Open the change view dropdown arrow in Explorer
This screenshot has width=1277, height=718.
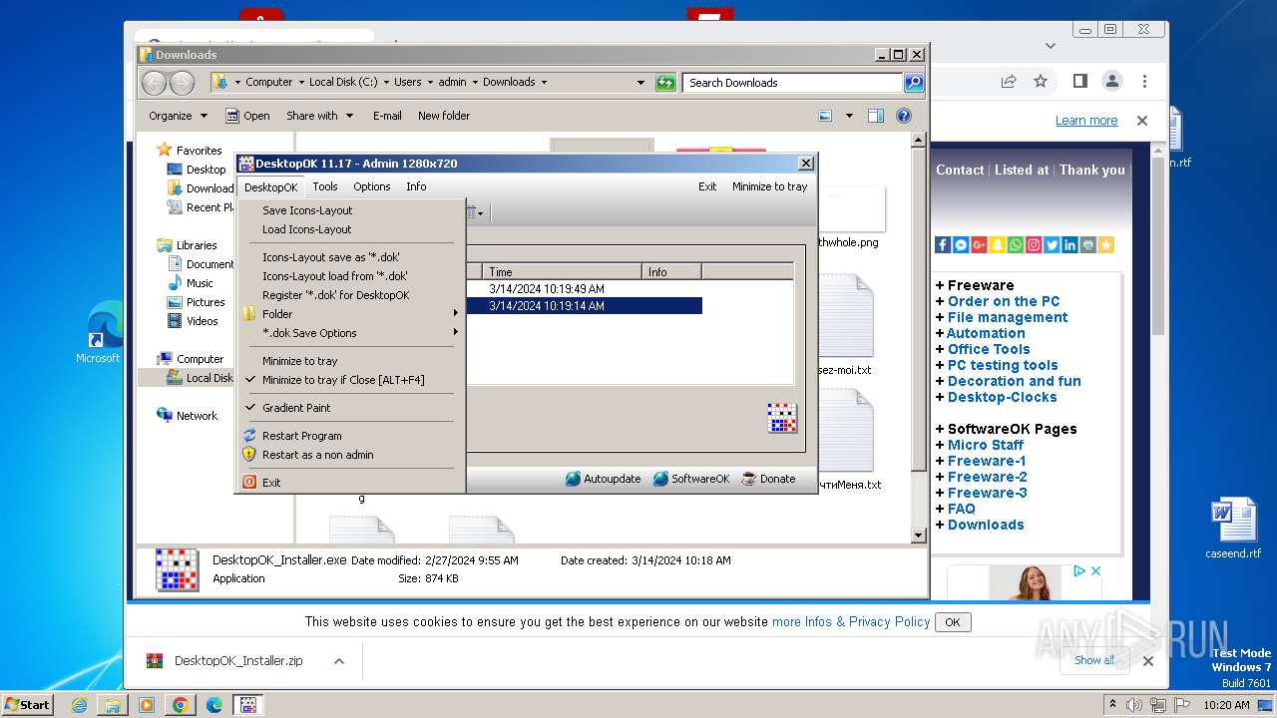click(849, 116)
